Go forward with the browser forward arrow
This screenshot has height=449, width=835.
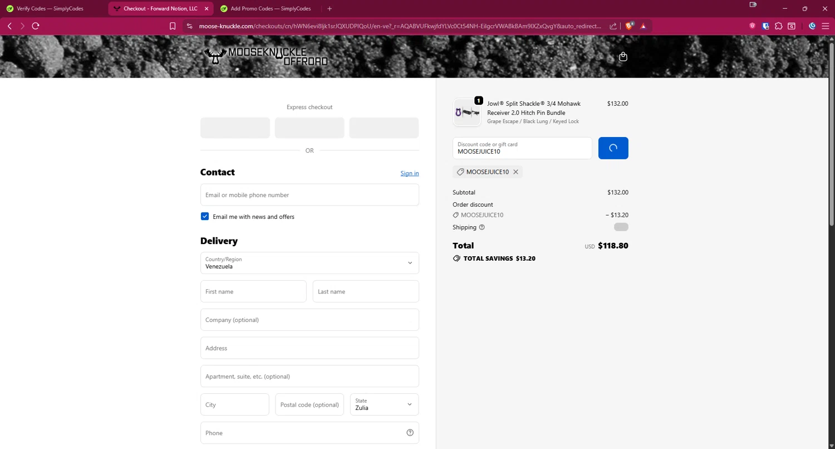(22, 26)
